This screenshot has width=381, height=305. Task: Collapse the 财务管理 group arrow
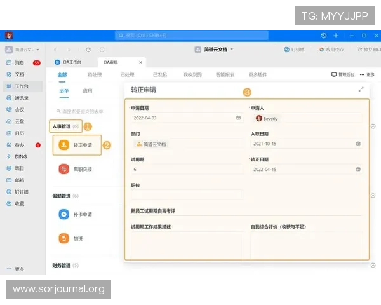373,266
